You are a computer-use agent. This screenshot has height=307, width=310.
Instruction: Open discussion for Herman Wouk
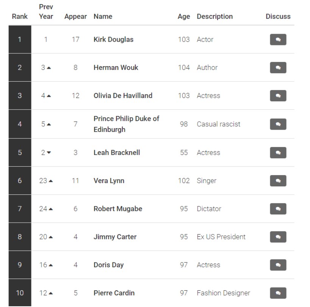click(x=278, y=68)
